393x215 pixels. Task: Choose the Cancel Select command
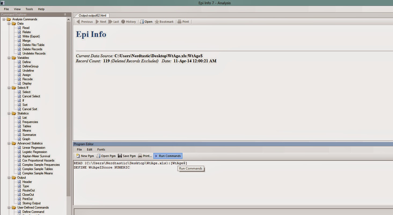[31, 96]
